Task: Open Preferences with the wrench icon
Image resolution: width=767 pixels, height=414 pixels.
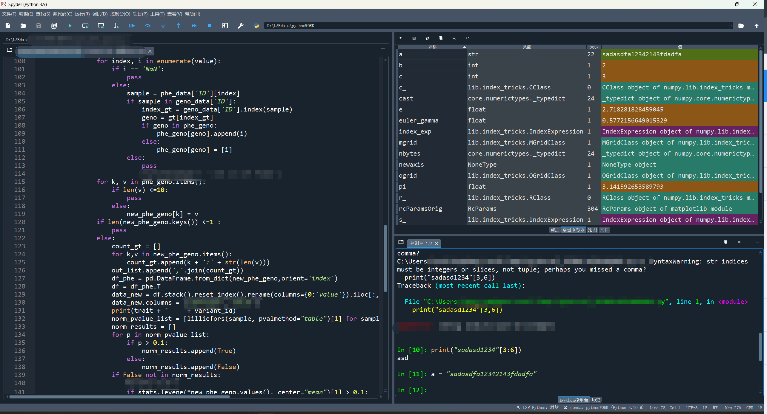Action: [241, 26]
